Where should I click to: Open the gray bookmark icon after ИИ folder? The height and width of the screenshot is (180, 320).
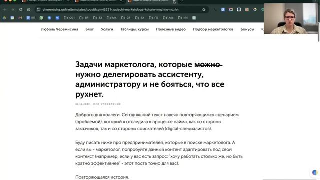coord(194,18)
